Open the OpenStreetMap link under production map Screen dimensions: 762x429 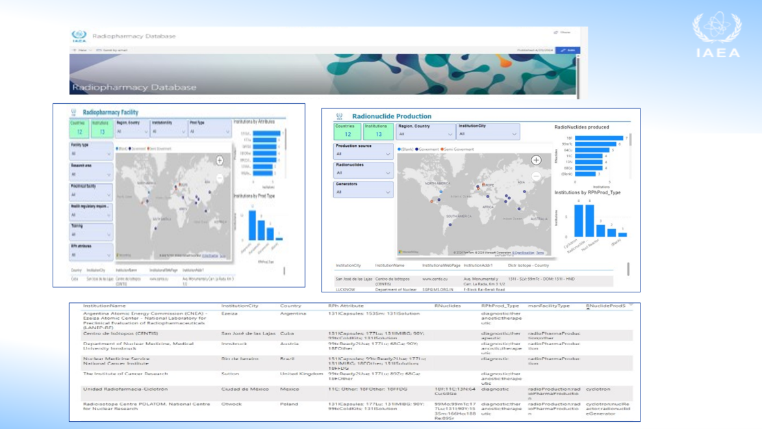click(x=524, y=252)
